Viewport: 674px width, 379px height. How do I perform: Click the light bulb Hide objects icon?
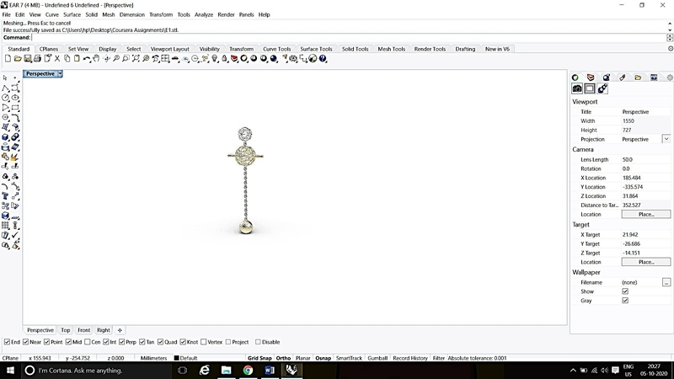(215, 58)
